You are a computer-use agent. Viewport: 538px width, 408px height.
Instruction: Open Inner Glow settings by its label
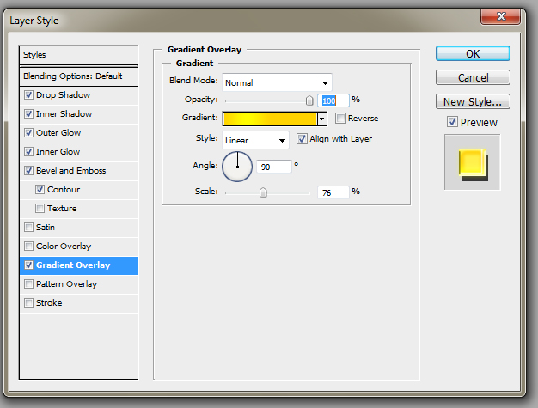coord(58,151)
